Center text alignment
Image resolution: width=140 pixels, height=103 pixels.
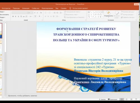48,16
